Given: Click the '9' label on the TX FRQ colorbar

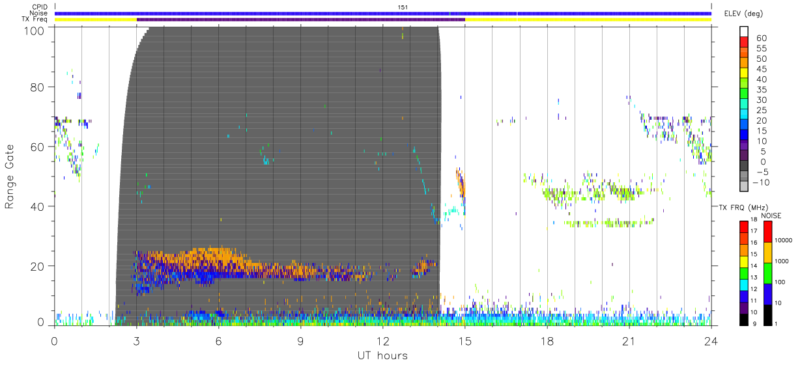Looking at the screenshot, I should 754,324.
